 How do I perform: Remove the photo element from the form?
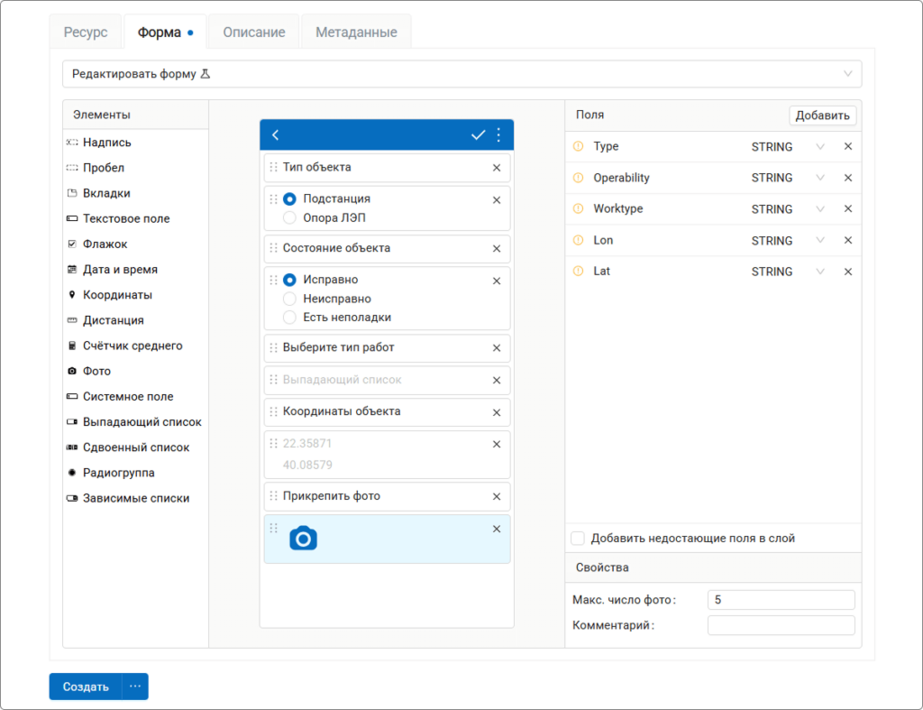(x=497, y=529)
